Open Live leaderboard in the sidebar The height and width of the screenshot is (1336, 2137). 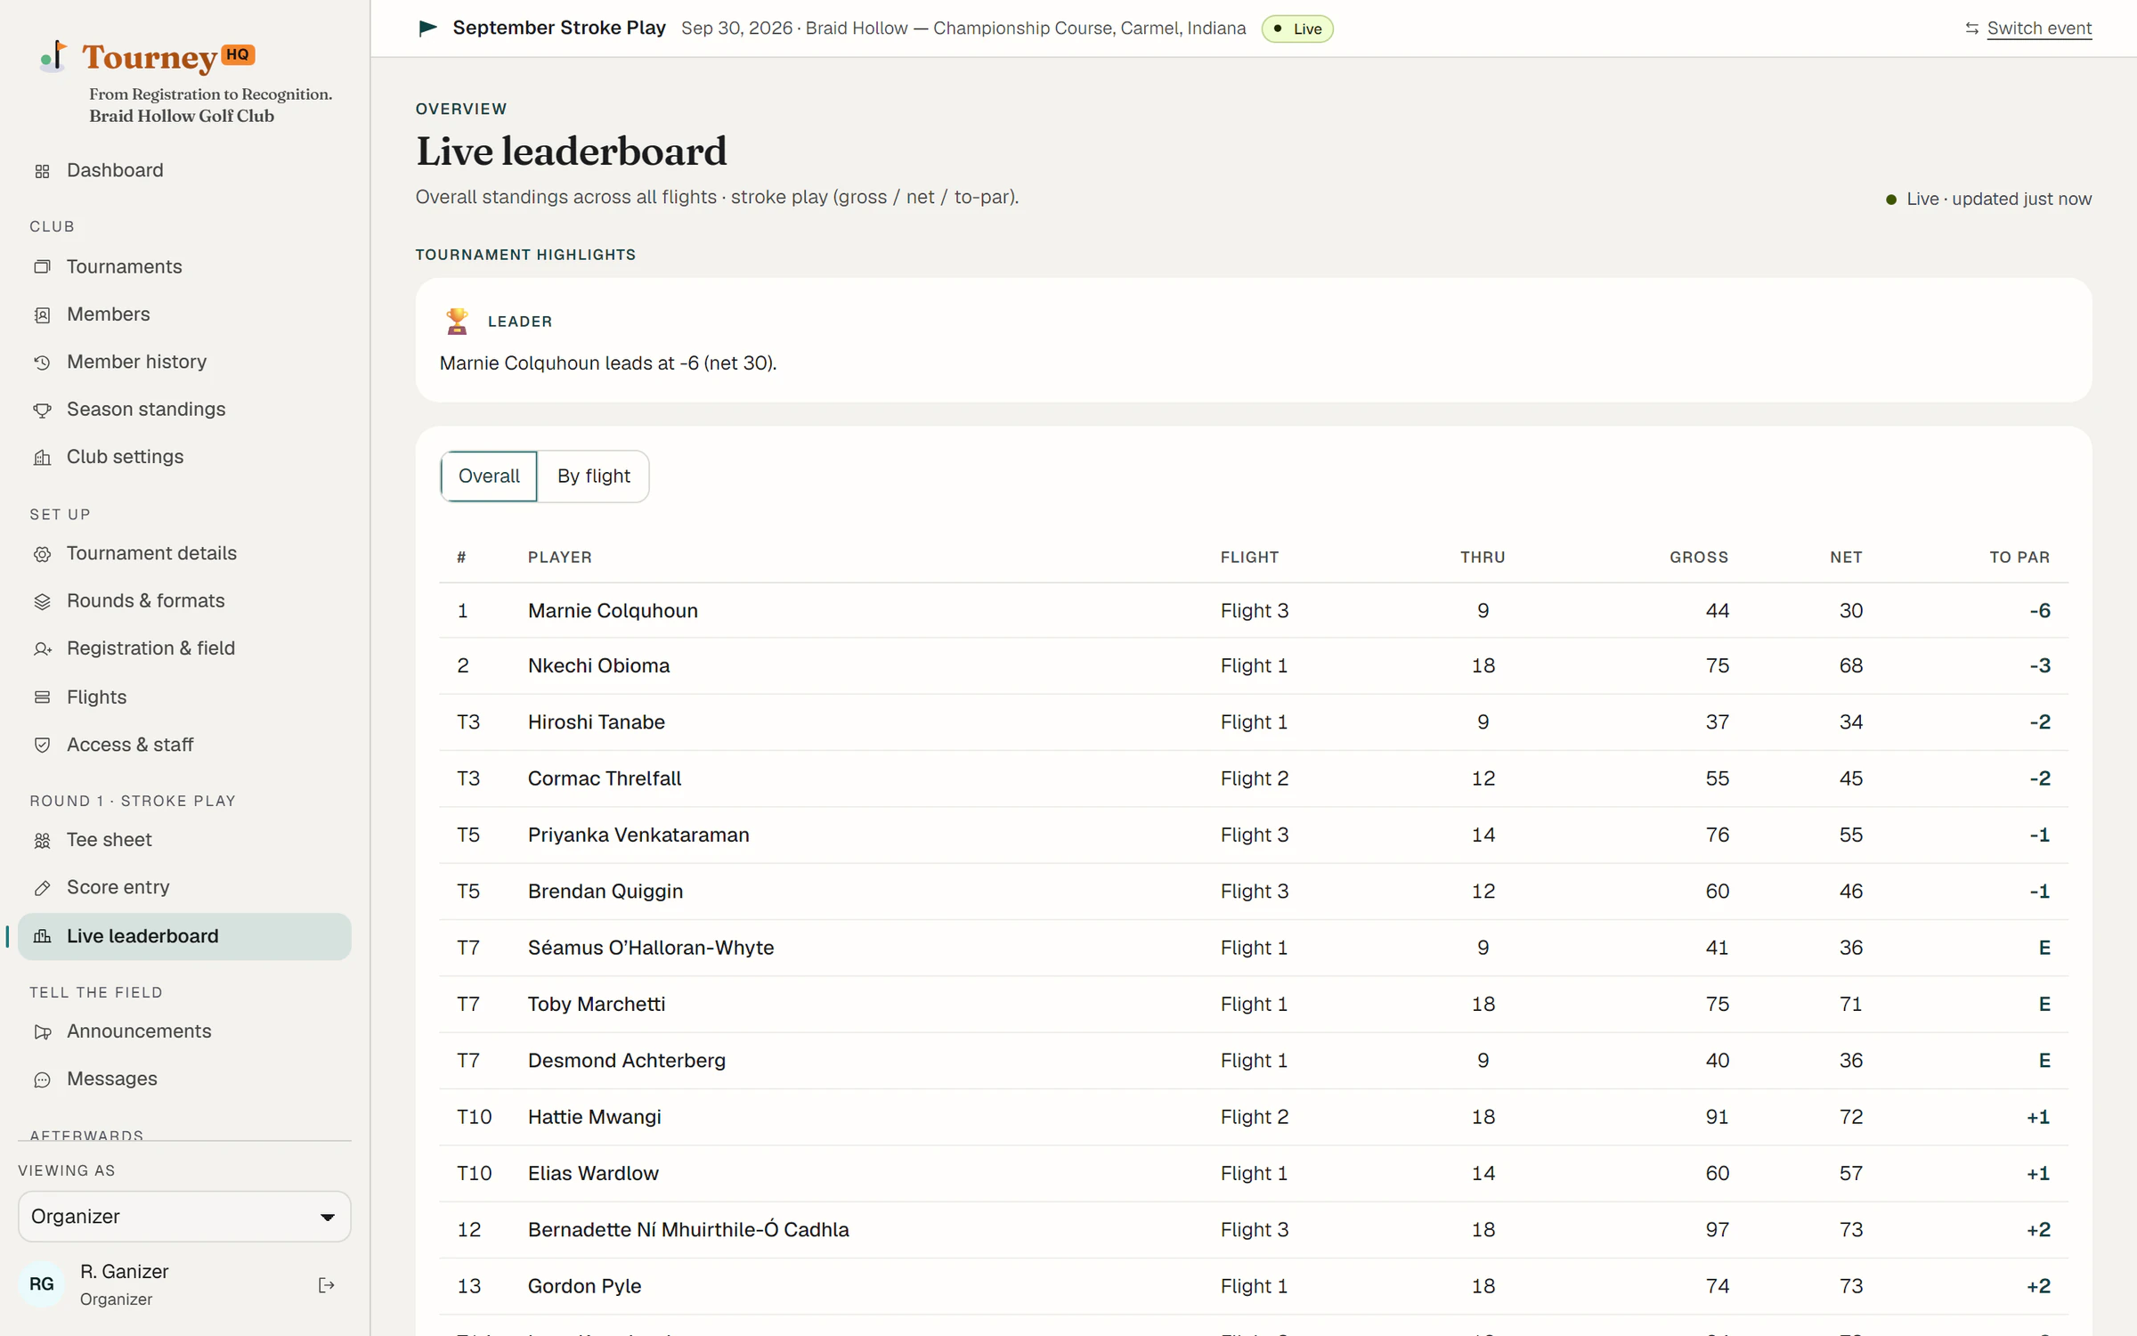click(184, 936)
